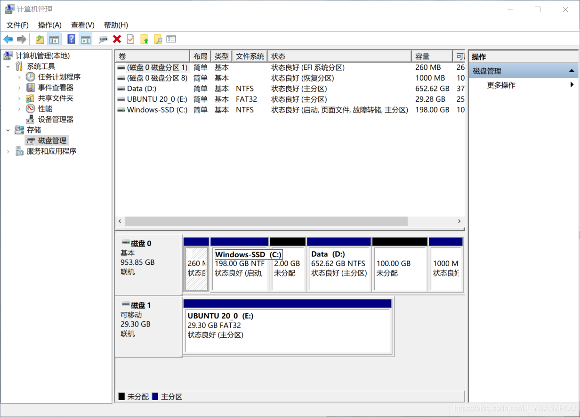Click the rescan disks toolbar icon
The width and height of the screenshot is (580, 417).
[103, 39]
